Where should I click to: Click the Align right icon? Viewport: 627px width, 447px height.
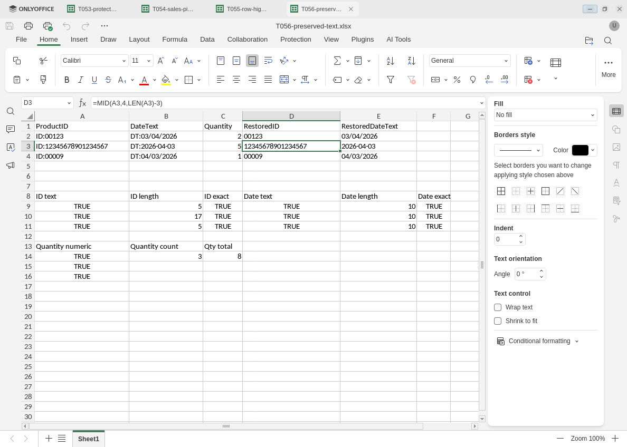(252, 80)
